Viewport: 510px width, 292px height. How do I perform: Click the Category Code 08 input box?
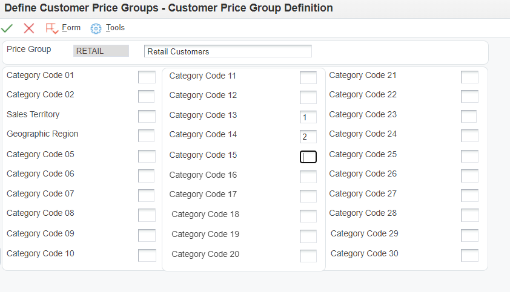[147, 215]
